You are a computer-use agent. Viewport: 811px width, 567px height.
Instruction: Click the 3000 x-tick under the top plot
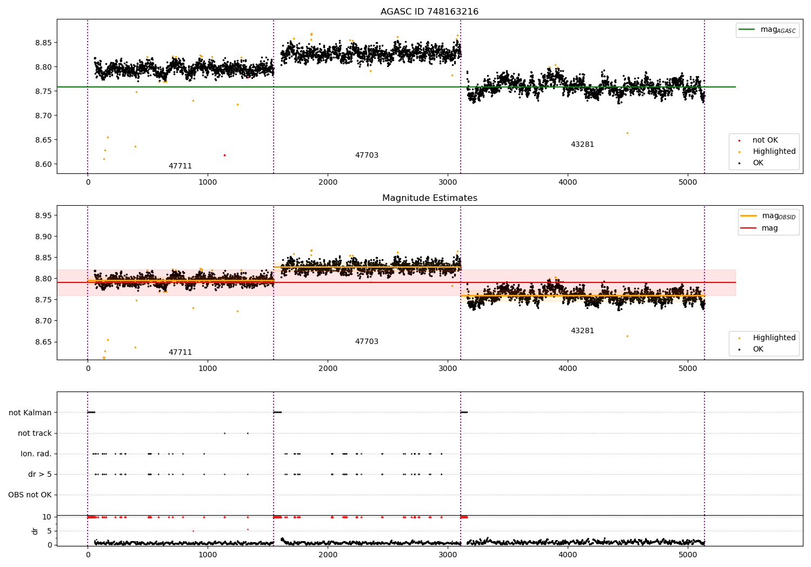click(x=448, y=182)
